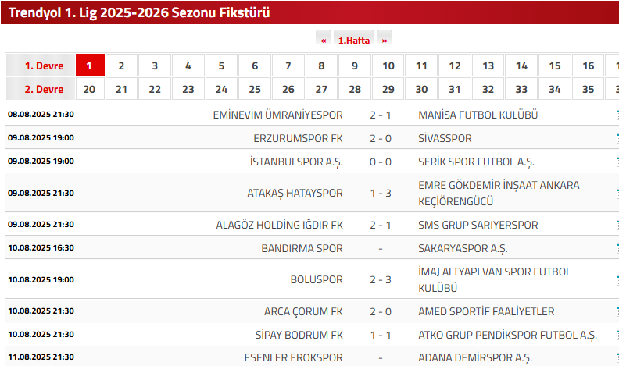
Task: Select week 10 tab
Action: tap(388, 66)
